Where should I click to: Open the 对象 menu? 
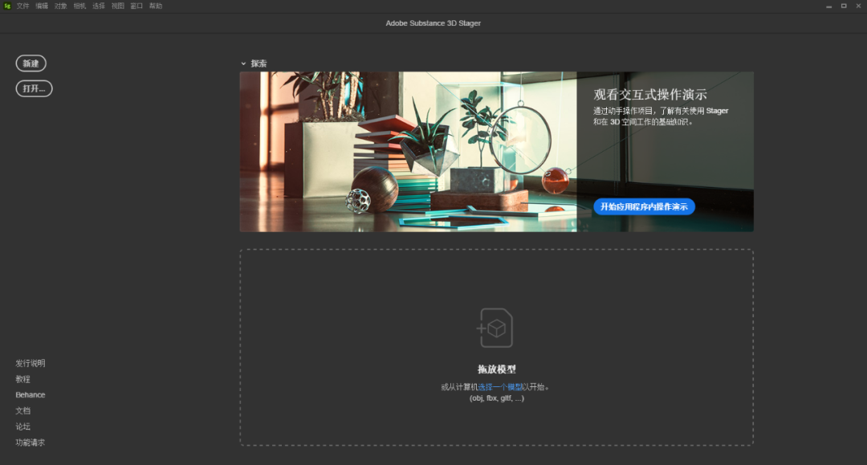[61, 6]
